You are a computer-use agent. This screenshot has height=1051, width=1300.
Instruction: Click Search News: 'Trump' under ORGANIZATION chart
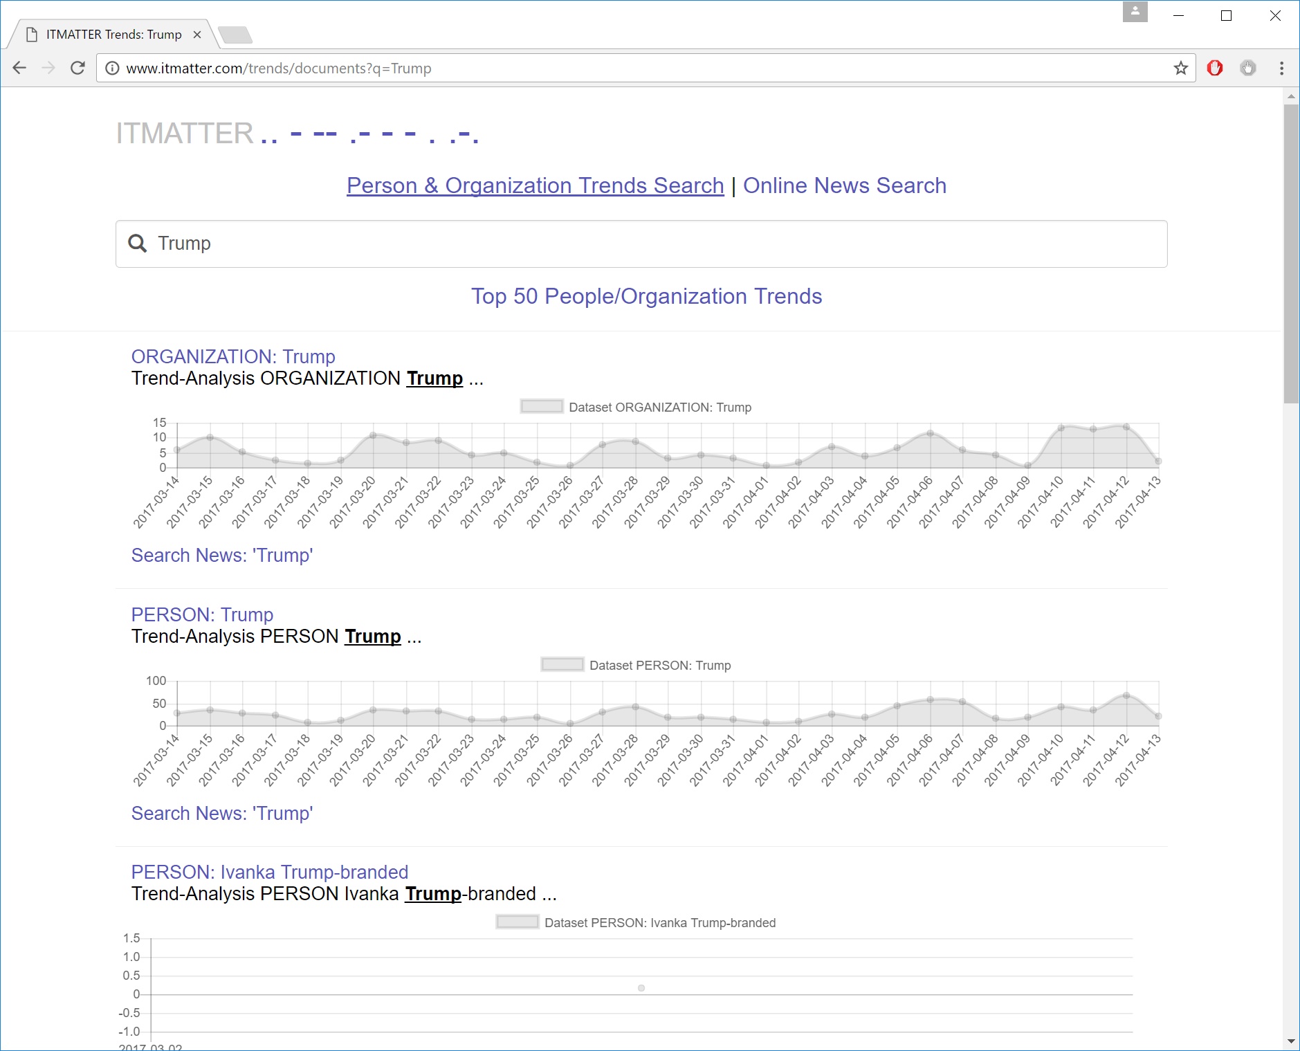222,555
